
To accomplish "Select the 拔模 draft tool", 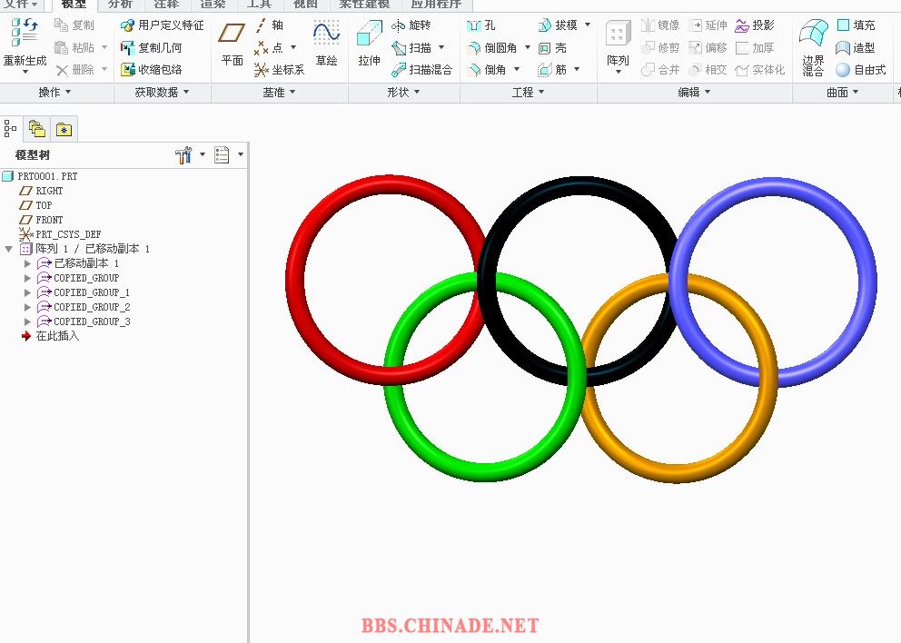I will [x=558, y=25].
